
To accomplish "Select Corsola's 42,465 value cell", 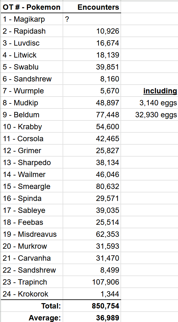I will pos(92,138).
